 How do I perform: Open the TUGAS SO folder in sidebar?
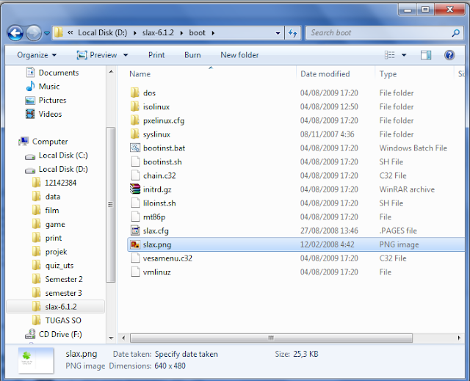(x=57, y=321)
